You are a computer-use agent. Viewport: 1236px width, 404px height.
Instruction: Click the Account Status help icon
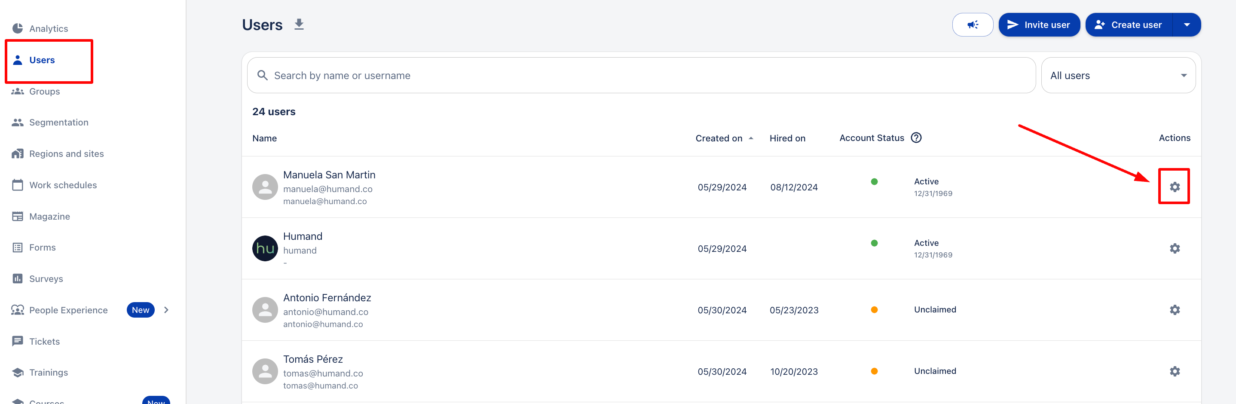click(x=916, y=138)
